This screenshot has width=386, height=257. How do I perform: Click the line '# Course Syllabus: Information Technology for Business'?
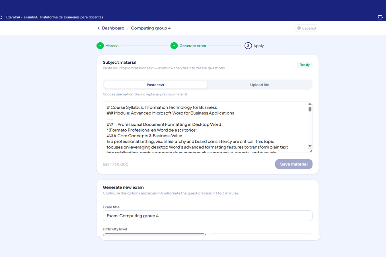click(x=162, y=107)
